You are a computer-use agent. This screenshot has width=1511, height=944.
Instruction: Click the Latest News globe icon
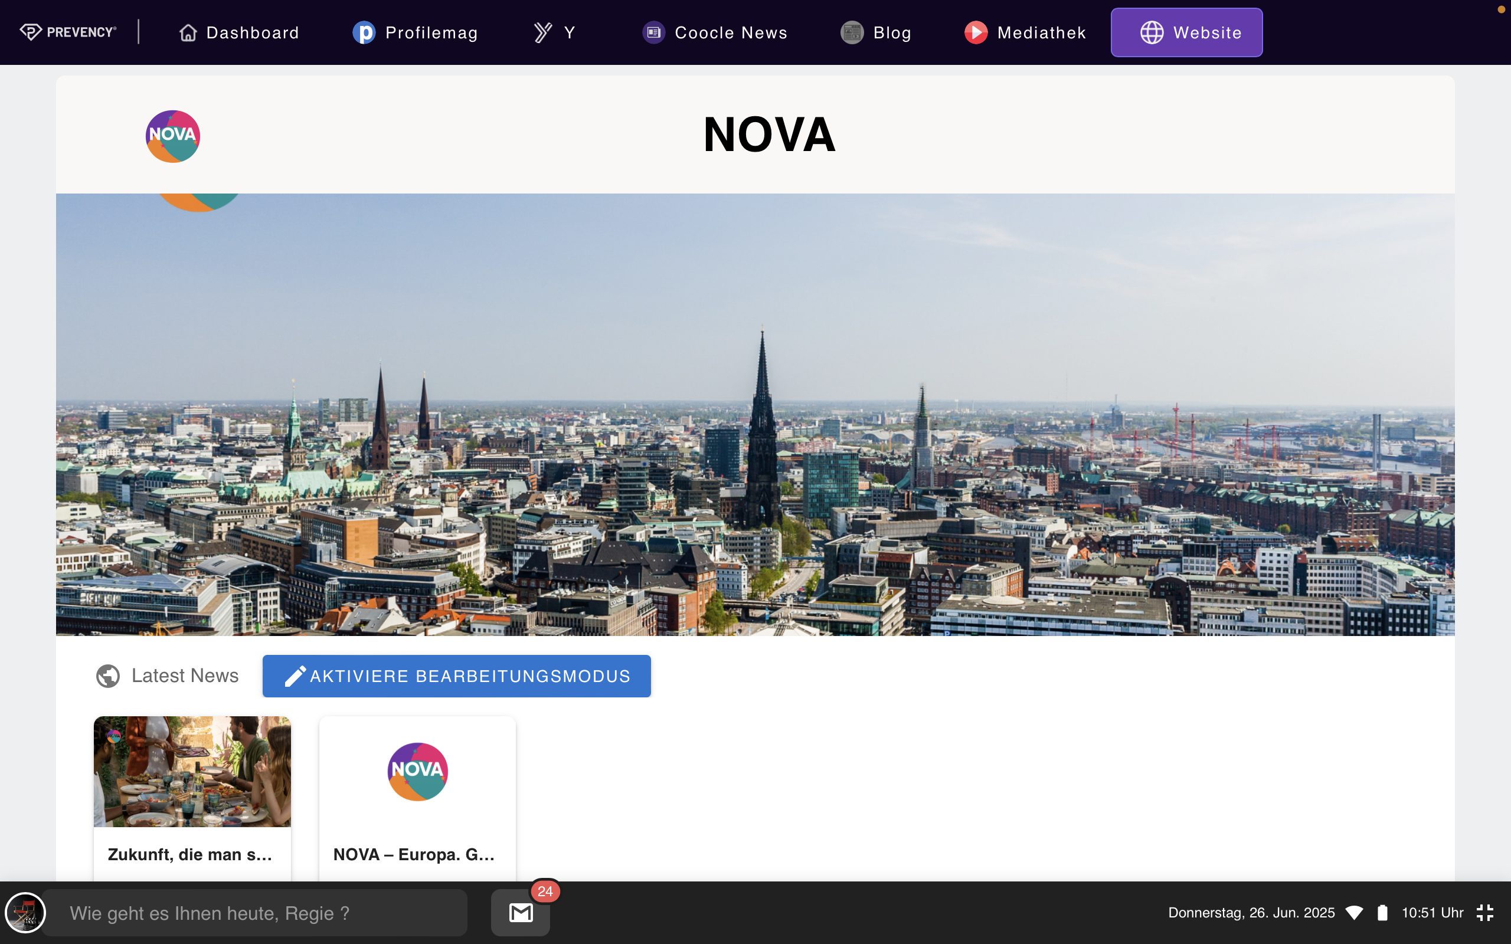pyautogui.click(x=108, y=676)
